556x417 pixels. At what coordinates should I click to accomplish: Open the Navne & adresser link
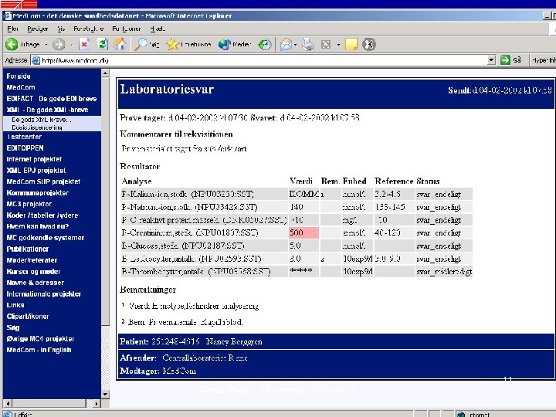pos(35,283)
